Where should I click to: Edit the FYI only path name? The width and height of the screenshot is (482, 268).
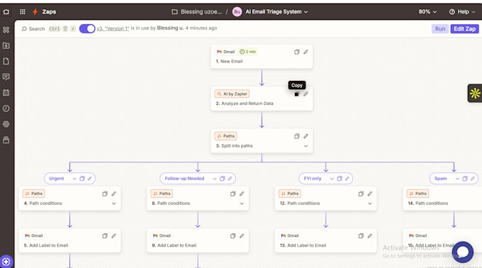[347, 179]
